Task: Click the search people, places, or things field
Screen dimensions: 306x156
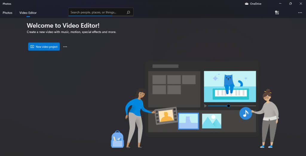Action: (101, 12)
